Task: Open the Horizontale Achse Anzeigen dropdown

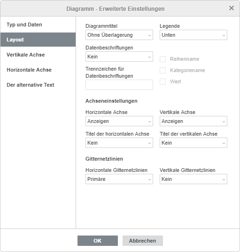Action: click(119, 121)
